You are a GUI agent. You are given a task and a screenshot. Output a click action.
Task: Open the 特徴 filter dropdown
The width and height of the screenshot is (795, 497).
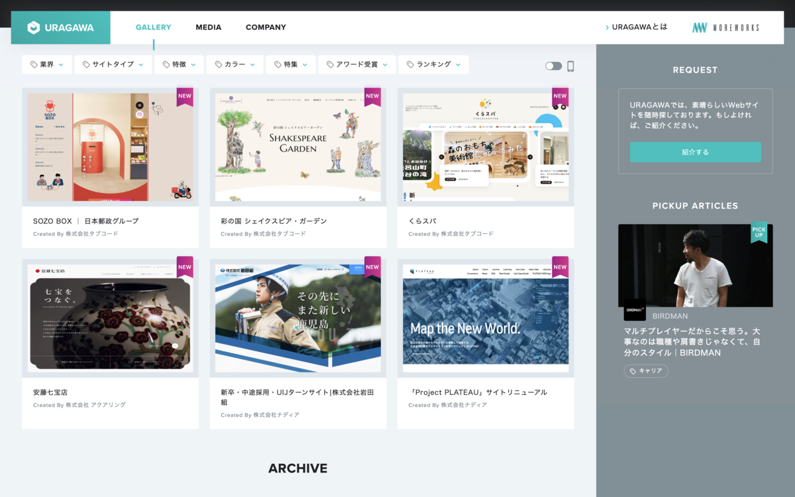180,64
